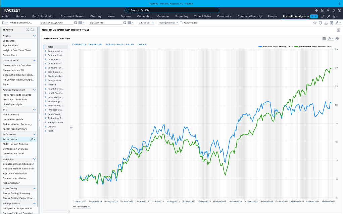The width and height of the screenshot is (343, 214).
Task: Collapse the Weights section
Action: (x=34, y=36)
